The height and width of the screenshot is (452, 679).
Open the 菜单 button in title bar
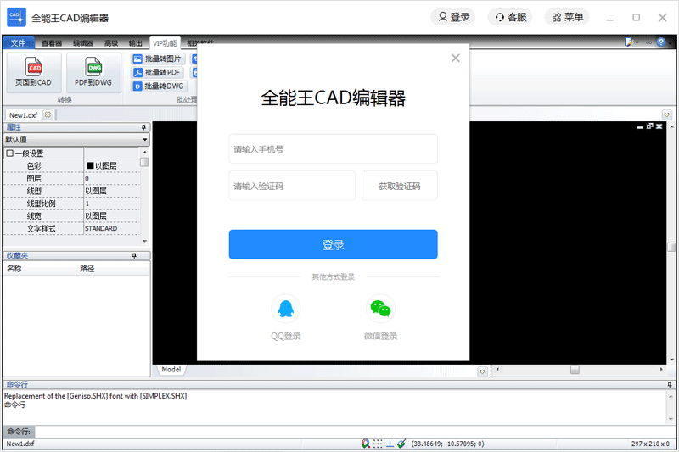567,17
